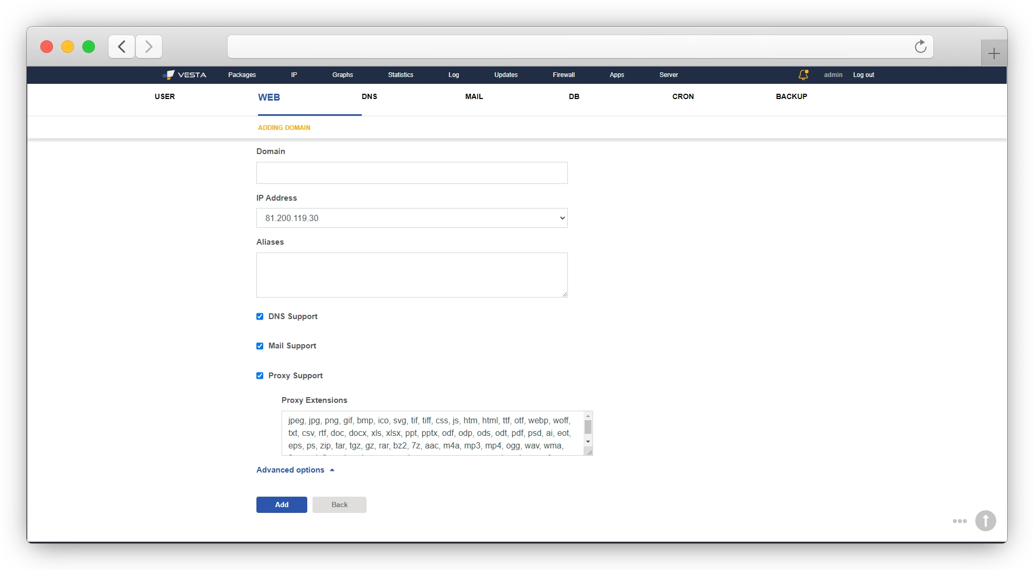Viewport: 1034px width, 570px height.
Task: Click the browser back arrow
Action: [121, 47]
